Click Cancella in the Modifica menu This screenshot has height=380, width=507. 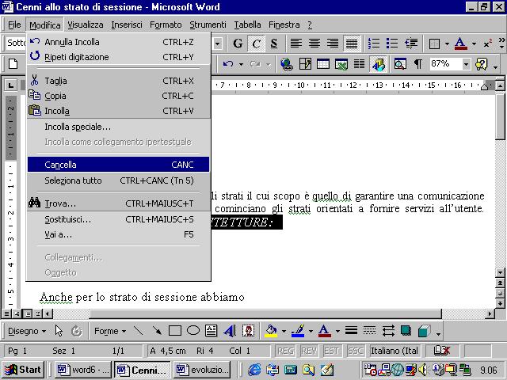pyautogui.click(x=118, y=165)
